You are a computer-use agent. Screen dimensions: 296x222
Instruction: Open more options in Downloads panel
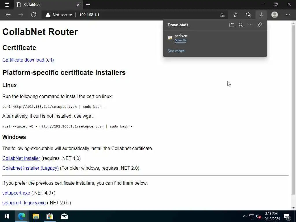pyautogui.click(x=250, y=25)
